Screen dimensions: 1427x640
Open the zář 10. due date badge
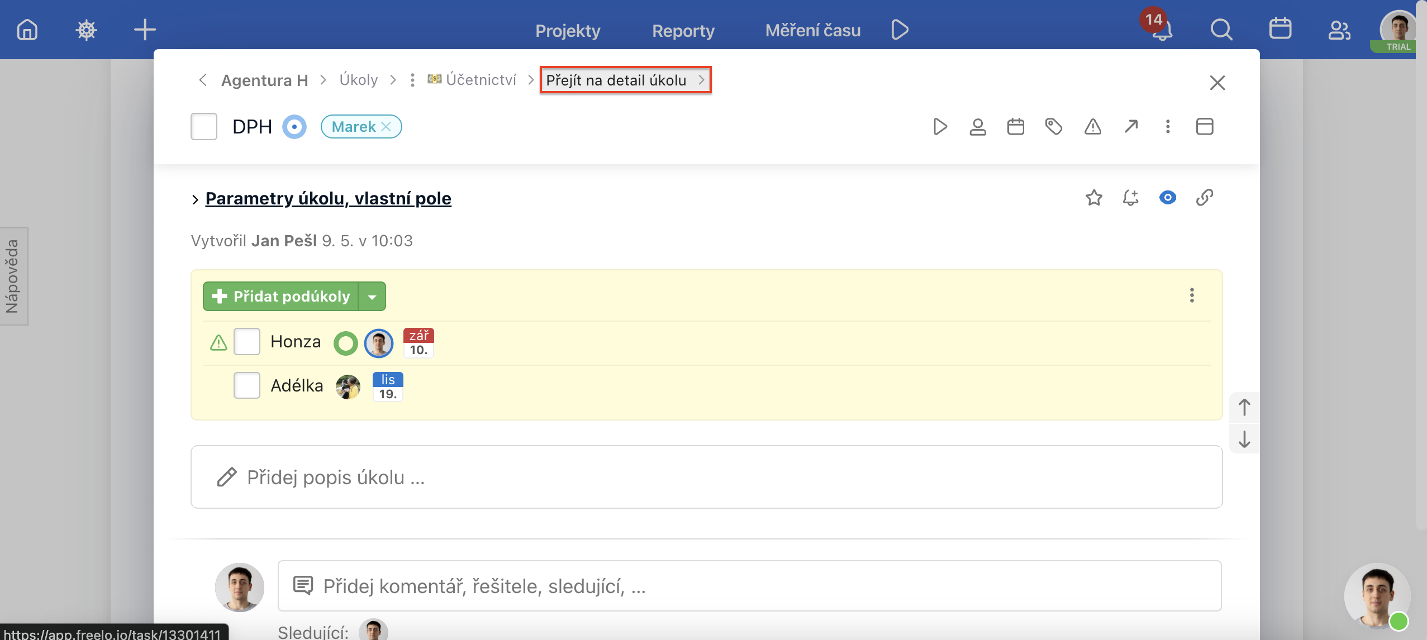tap(418, 343)
